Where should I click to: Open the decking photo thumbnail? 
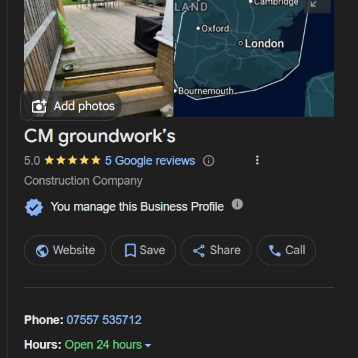pyautogui.click(x=99, y=45)
